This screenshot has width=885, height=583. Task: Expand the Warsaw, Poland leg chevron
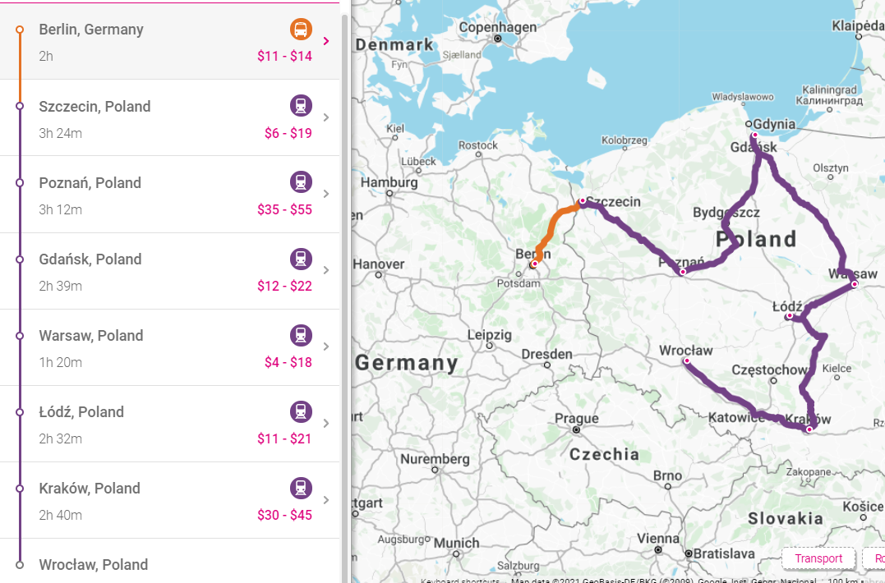click(326, 347)
